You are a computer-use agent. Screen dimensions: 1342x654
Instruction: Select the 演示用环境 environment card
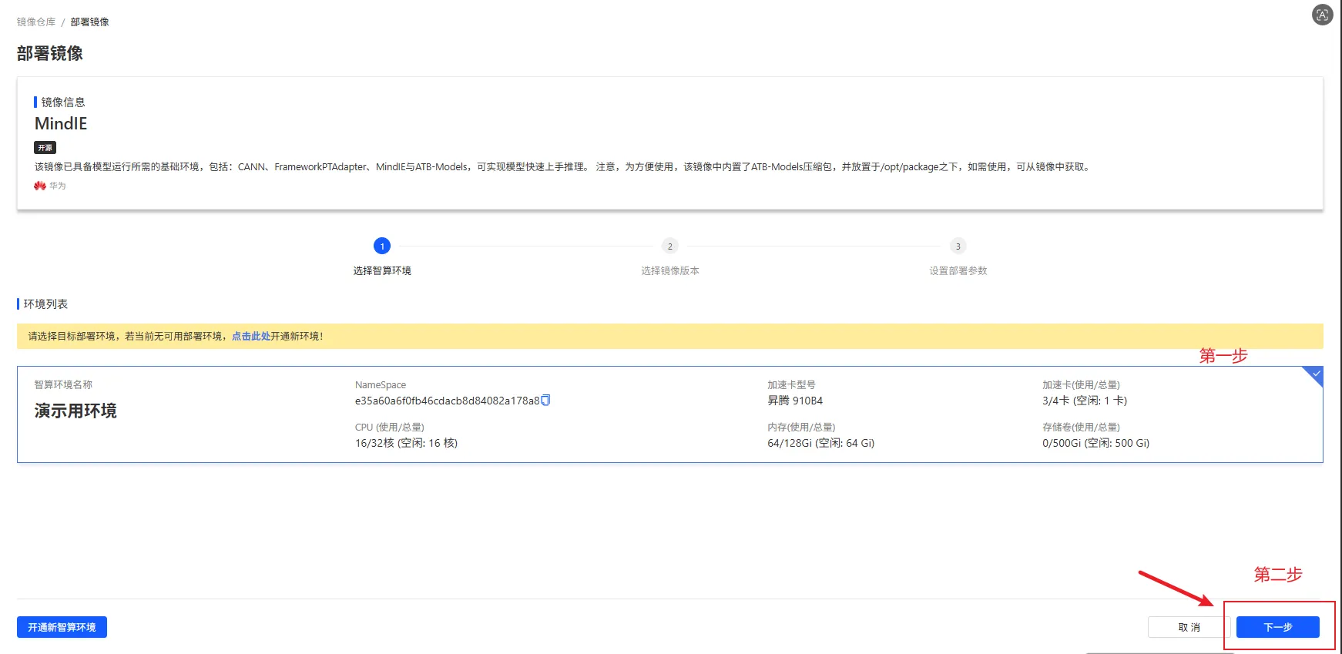670,414
